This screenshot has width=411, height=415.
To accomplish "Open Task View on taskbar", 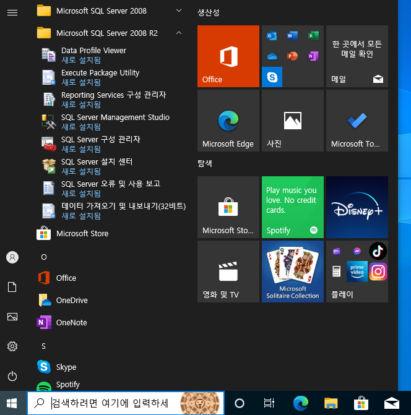I will pos(269,403).
